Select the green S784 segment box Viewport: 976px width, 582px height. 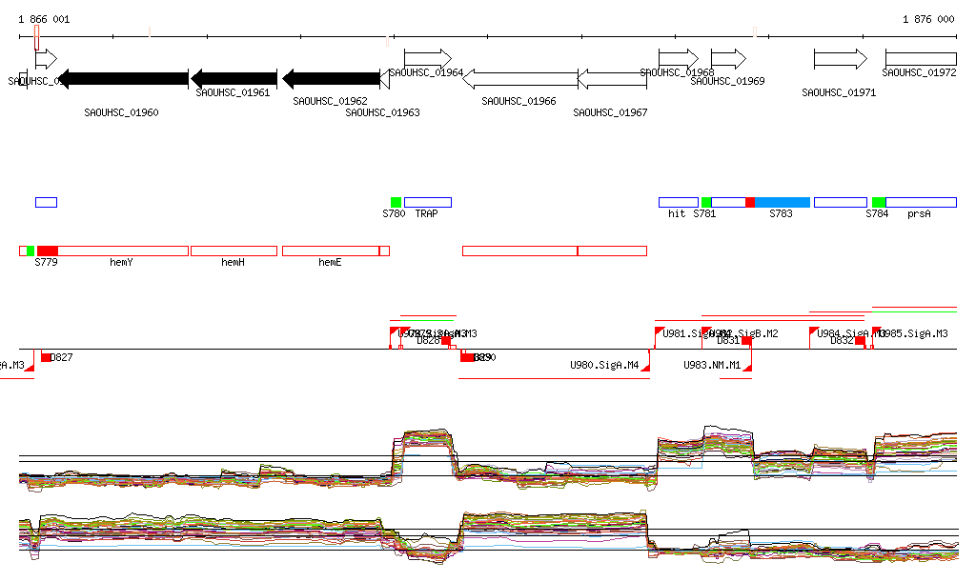[878, 202]
